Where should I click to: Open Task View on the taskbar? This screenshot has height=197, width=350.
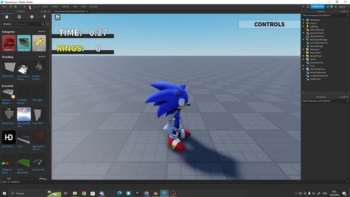click(x=66, y=193)
